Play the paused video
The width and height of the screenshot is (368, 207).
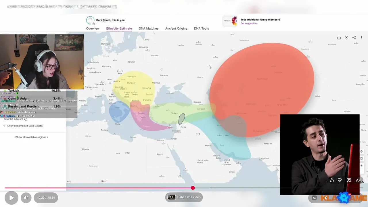pos(11,198)
